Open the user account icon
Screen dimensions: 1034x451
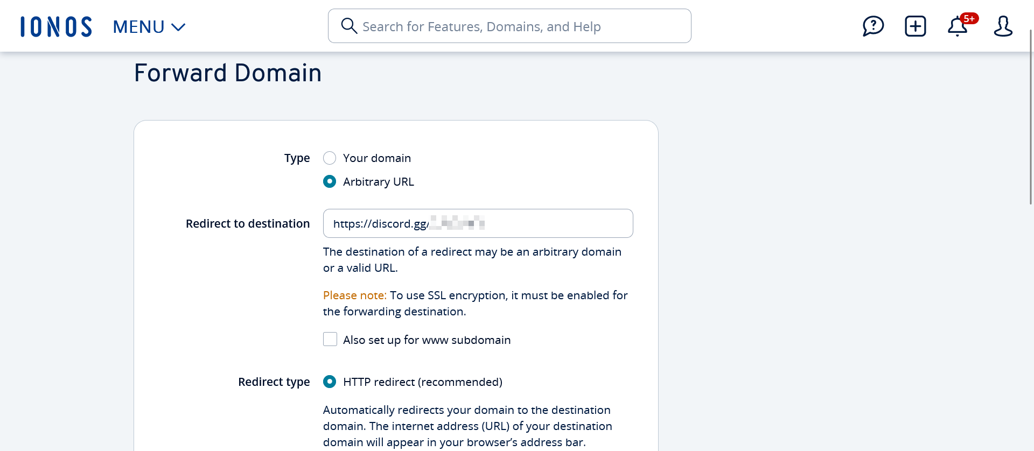click(x=1003, y=26)
